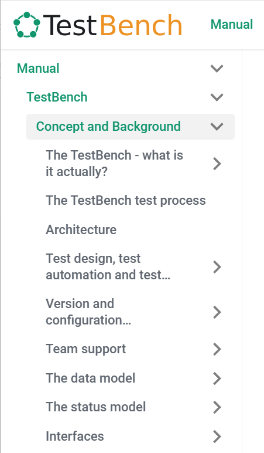Click the TestBench logo
This screenshot has height=453, width=264.
point(98,25)
